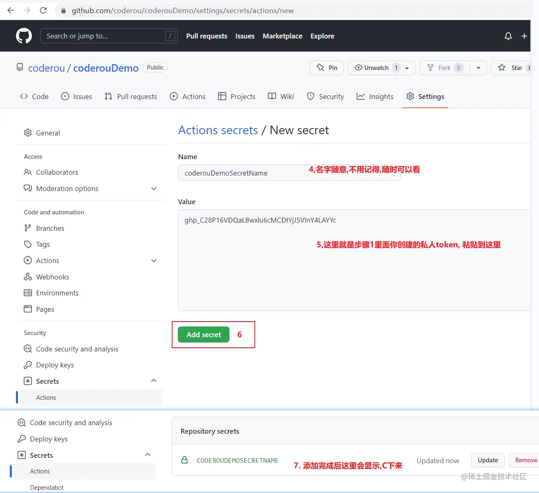Viewport: 539px width, 493px height.
Task: Click the Fork button
Action: (445, 68)
